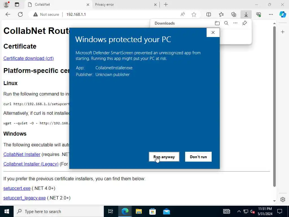Open sidebar settings gear icon
289x217 pixels.
[x=283, y=199]
